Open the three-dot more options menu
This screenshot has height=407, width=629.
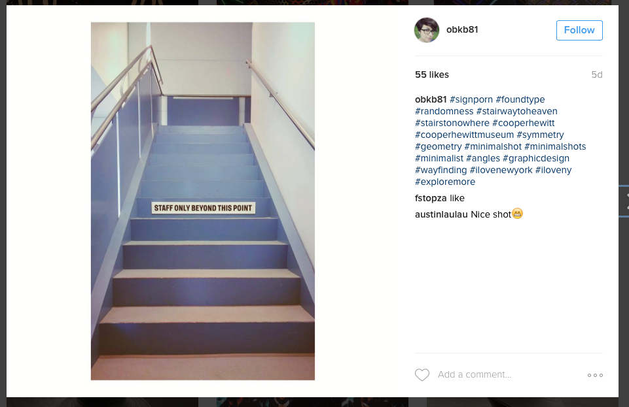pos(595,375)
